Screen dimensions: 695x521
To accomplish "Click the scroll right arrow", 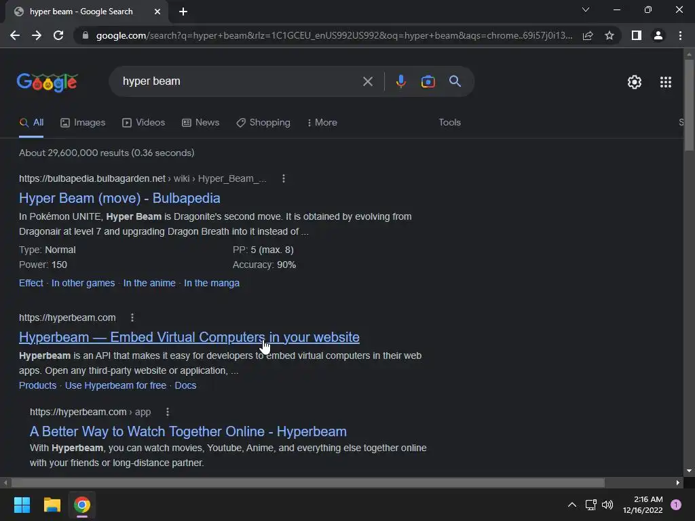I will [678, 482].
